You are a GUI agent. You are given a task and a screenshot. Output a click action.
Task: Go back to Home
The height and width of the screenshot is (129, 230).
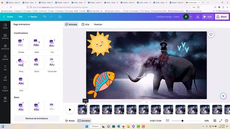pyautogui.click(x=8, y=17)
